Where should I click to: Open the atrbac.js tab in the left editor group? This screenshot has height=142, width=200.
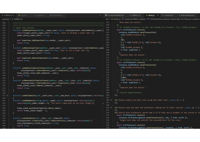coord(23,15)
